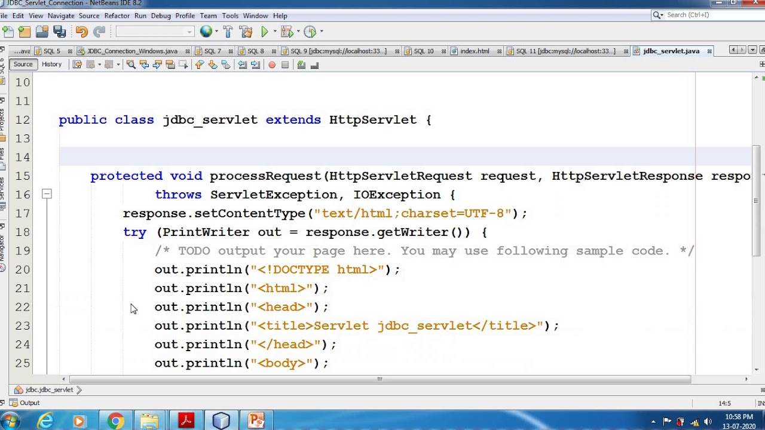Click the Clean and Build icon
The image size is (765, 430).
pyautogui.click(x=245, y=31)
